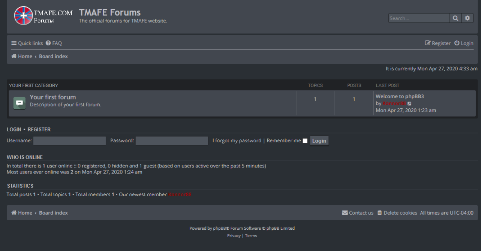Open Board index in top breadcrumb
This screenshot has width=481, height=251.
coord(53,56)
